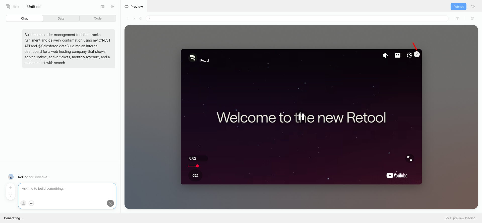This screenshot has width=482, height=223.
Task: Switch to the Code tab
Action: (x=98, y=19)
